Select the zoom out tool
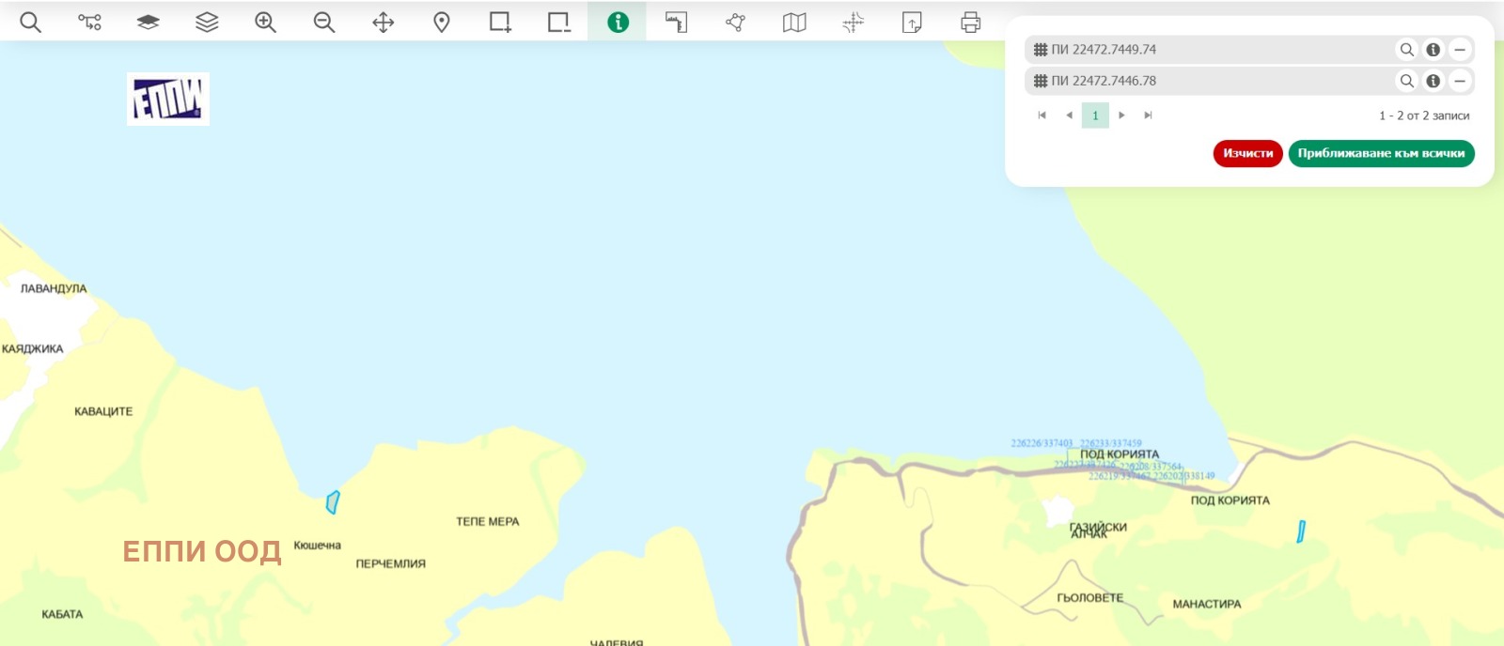Viewport: 1504px width, 646px height. tap(324, 22)
